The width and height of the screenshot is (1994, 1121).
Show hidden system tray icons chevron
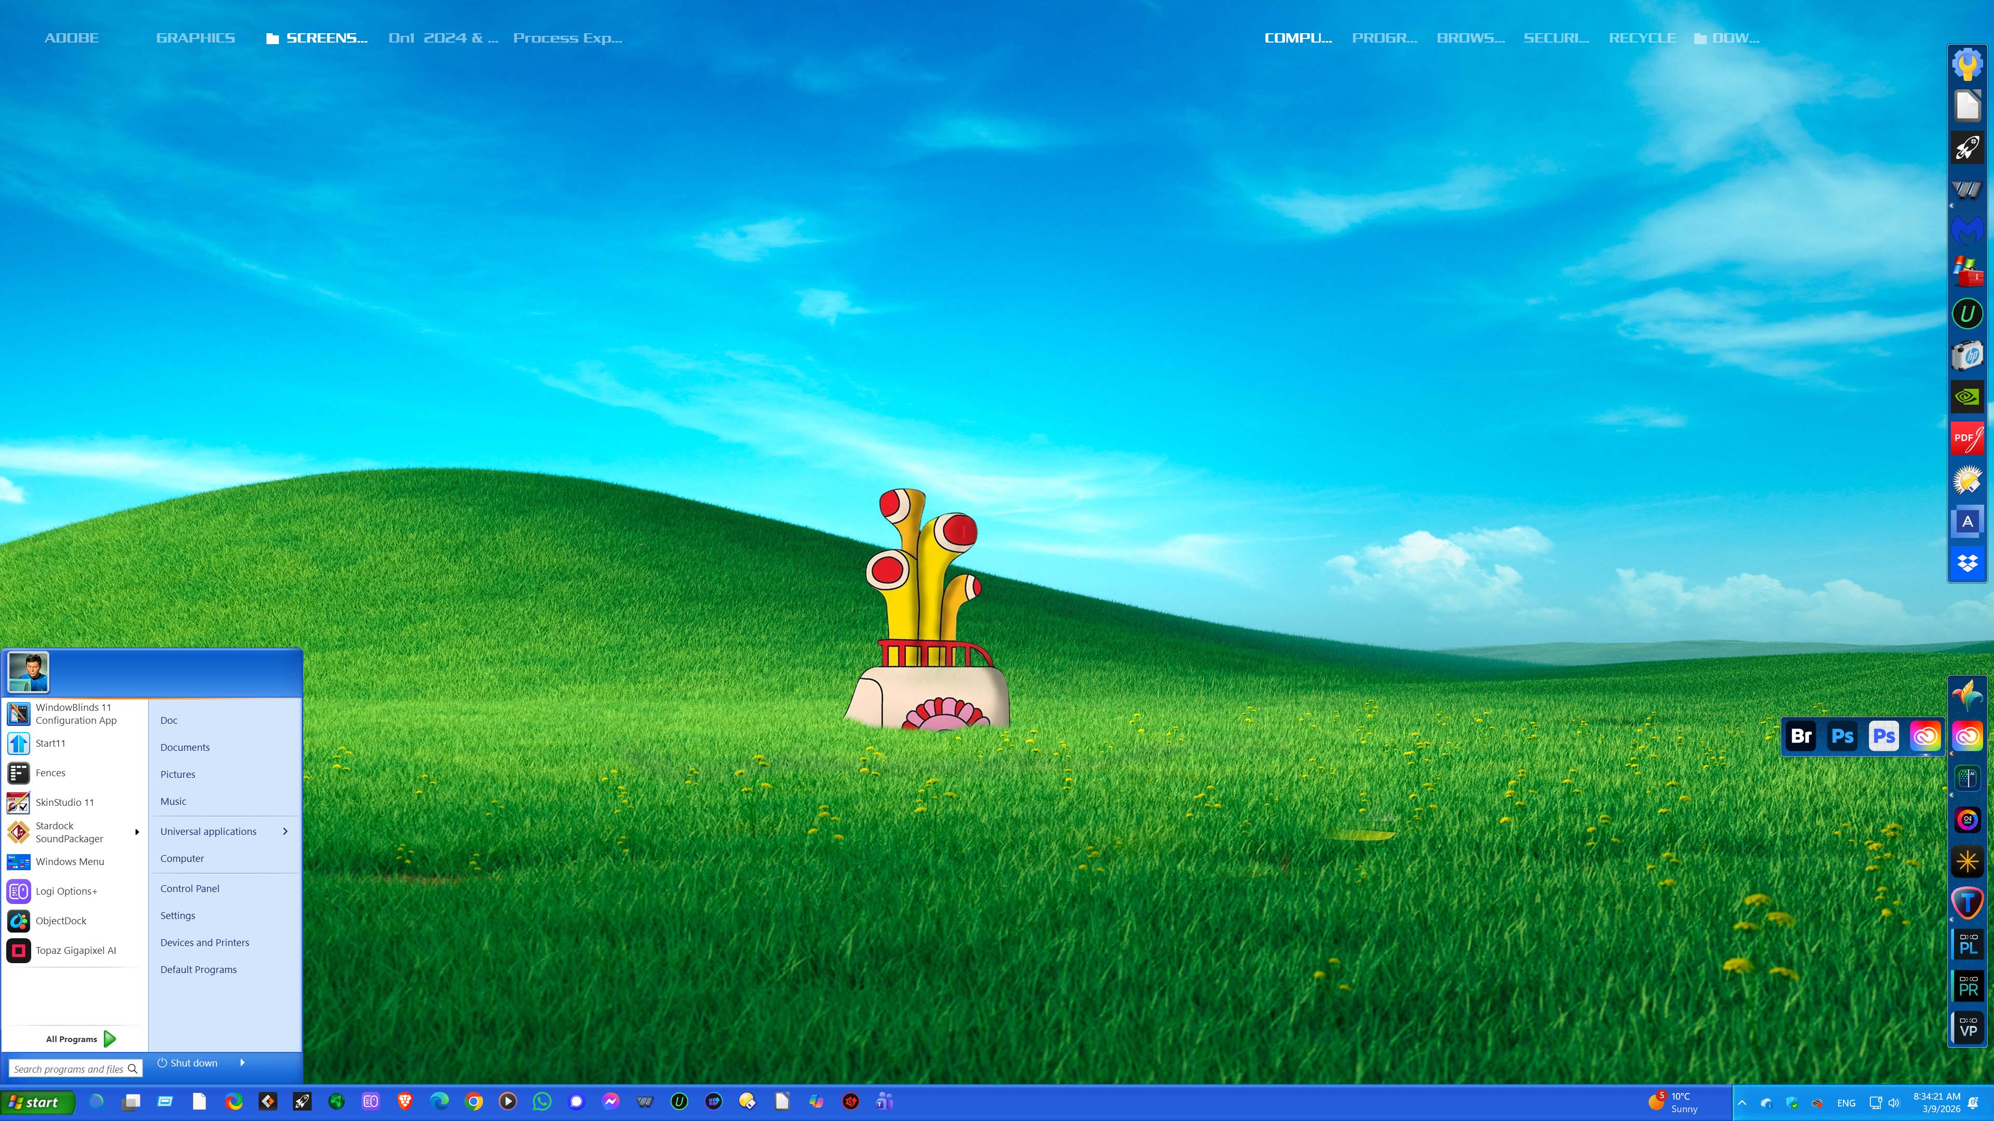click(x=1742, y=1102)
